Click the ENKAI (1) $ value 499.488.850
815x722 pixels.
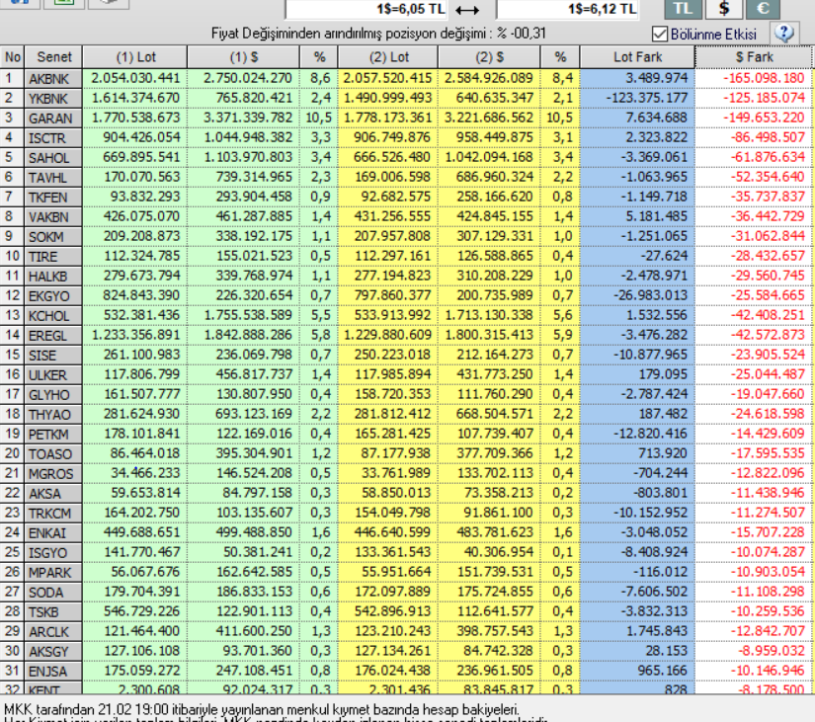[254, 532]
